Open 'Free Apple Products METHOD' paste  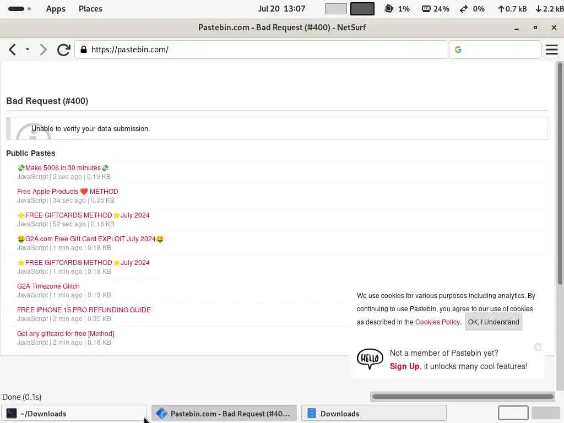point(68,192)
